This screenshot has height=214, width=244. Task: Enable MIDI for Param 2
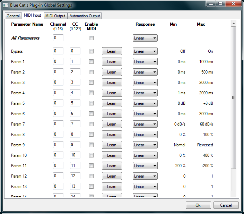pos(91,72)
